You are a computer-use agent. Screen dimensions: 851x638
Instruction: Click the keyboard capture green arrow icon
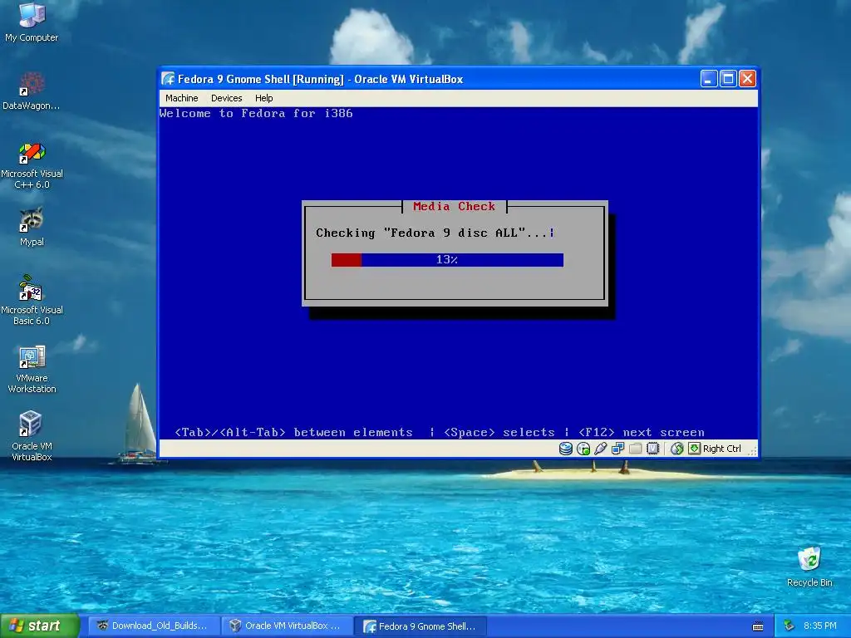[694, 449]
